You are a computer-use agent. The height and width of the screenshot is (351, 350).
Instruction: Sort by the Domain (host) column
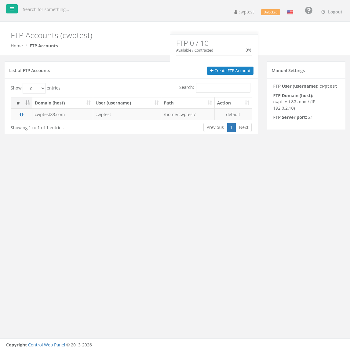63,103
